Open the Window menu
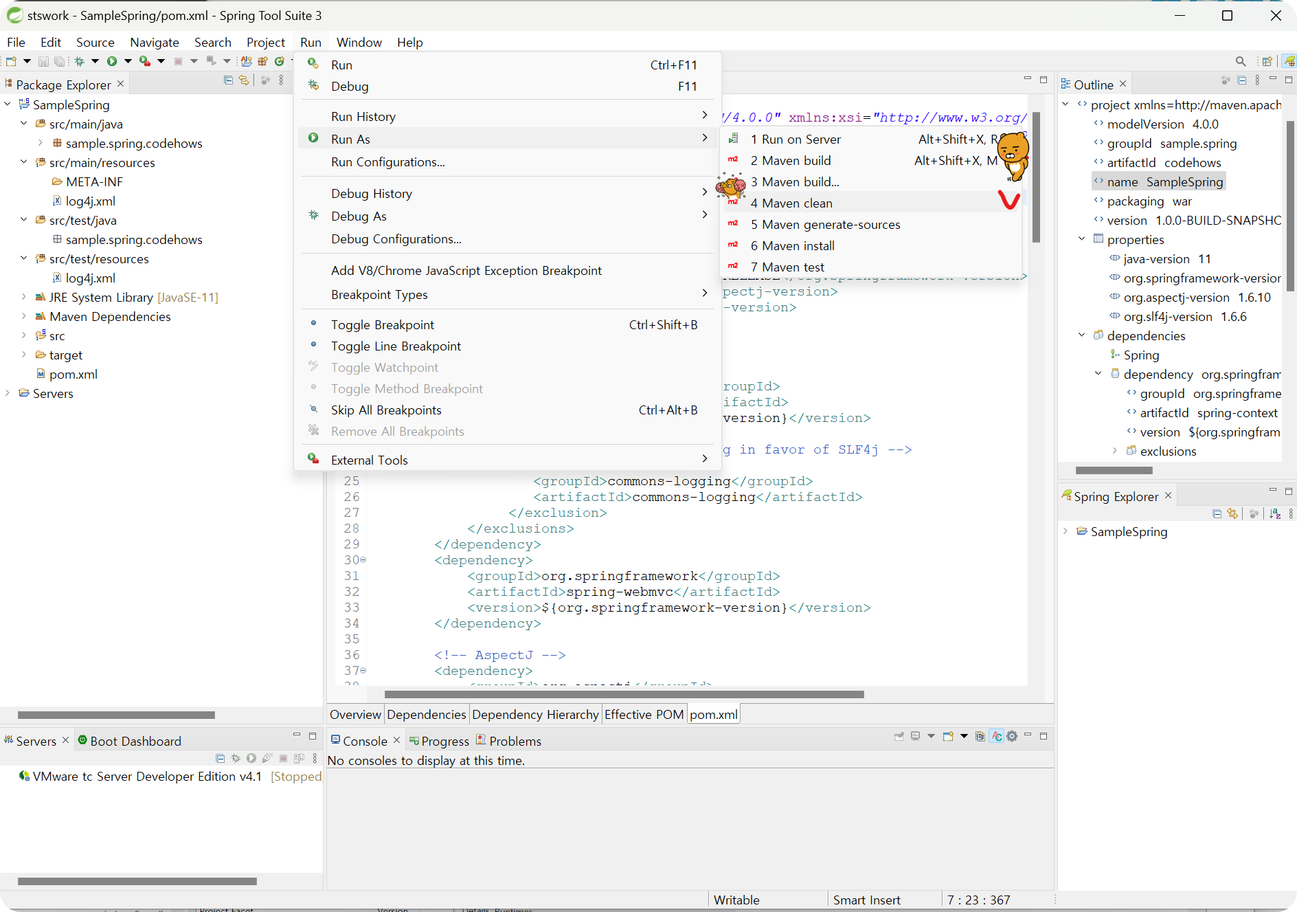 359,42
